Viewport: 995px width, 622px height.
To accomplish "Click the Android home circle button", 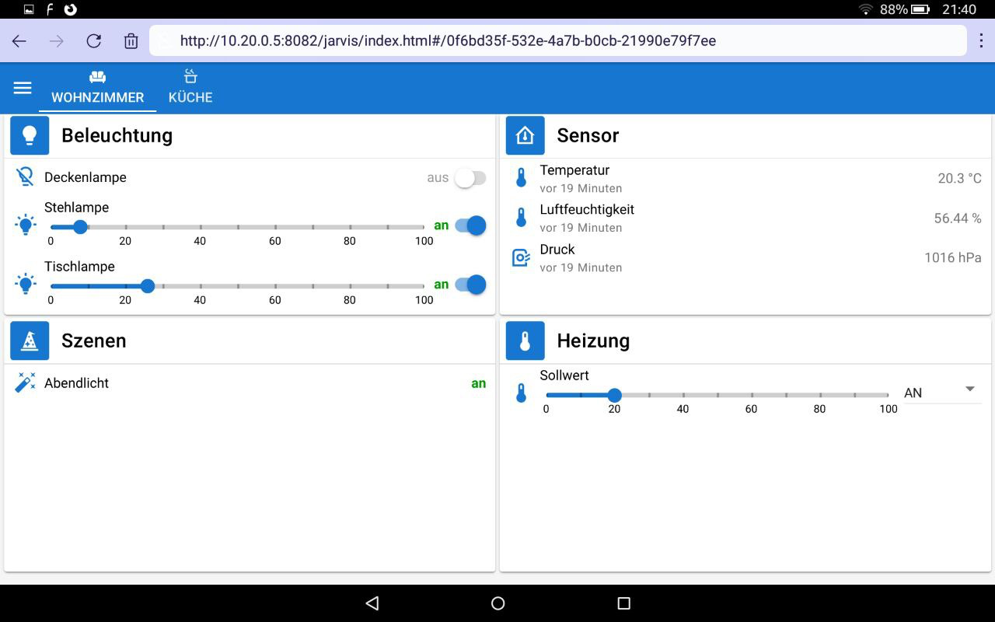I will (498, 603).
